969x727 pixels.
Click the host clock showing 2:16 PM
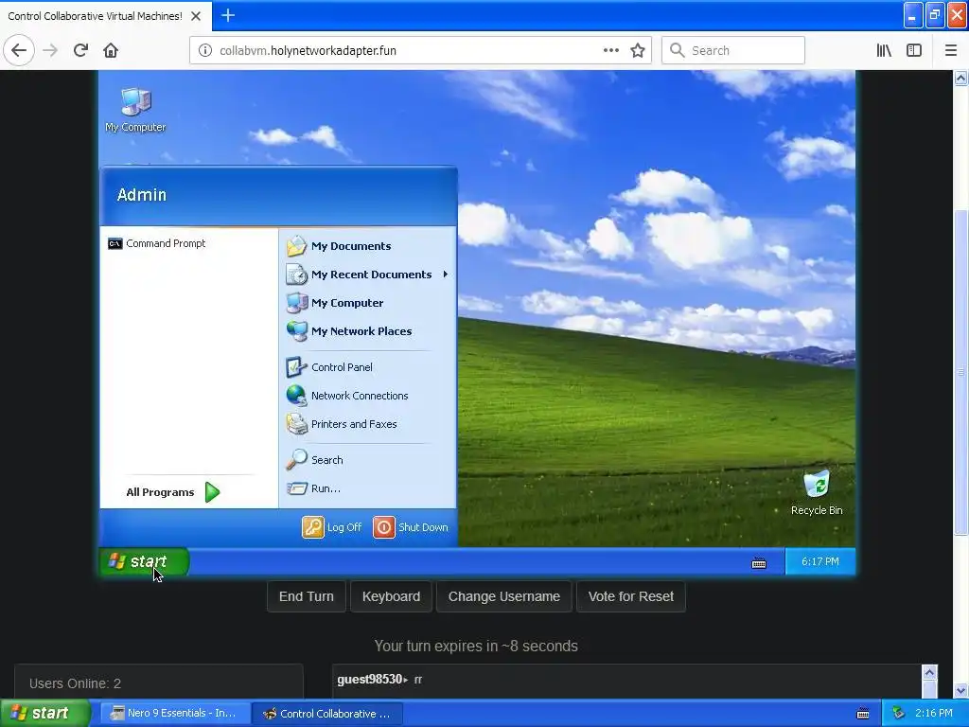933,713
